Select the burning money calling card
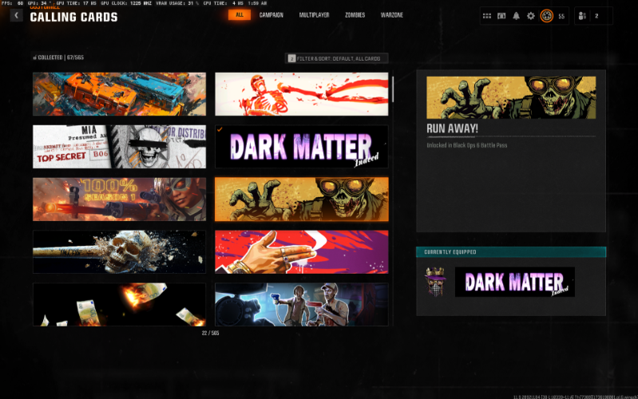Screen dimensions: 638x399 point(119,304)
